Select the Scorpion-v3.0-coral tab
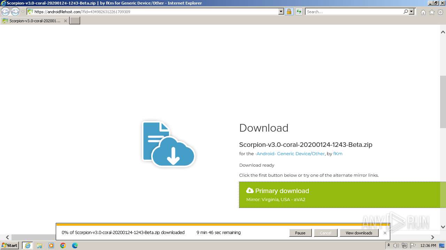This screenshot has height=250, width=446. (34, 21)
